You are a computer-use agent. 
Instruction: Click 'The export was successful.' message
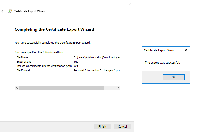click(162, 63)
